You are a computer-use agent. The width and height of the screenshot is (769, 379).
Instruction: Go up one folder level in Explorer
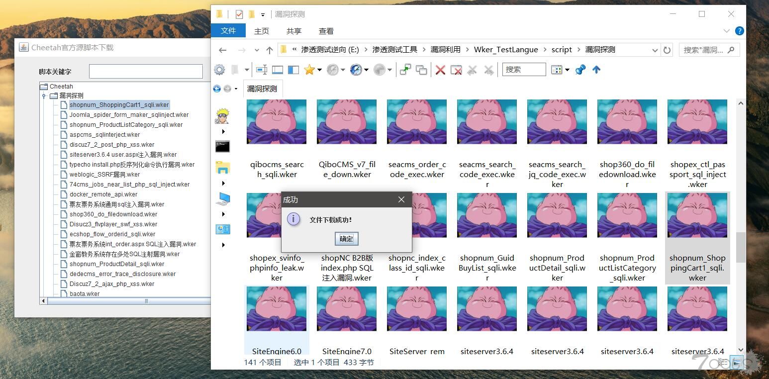pos(270,50)
